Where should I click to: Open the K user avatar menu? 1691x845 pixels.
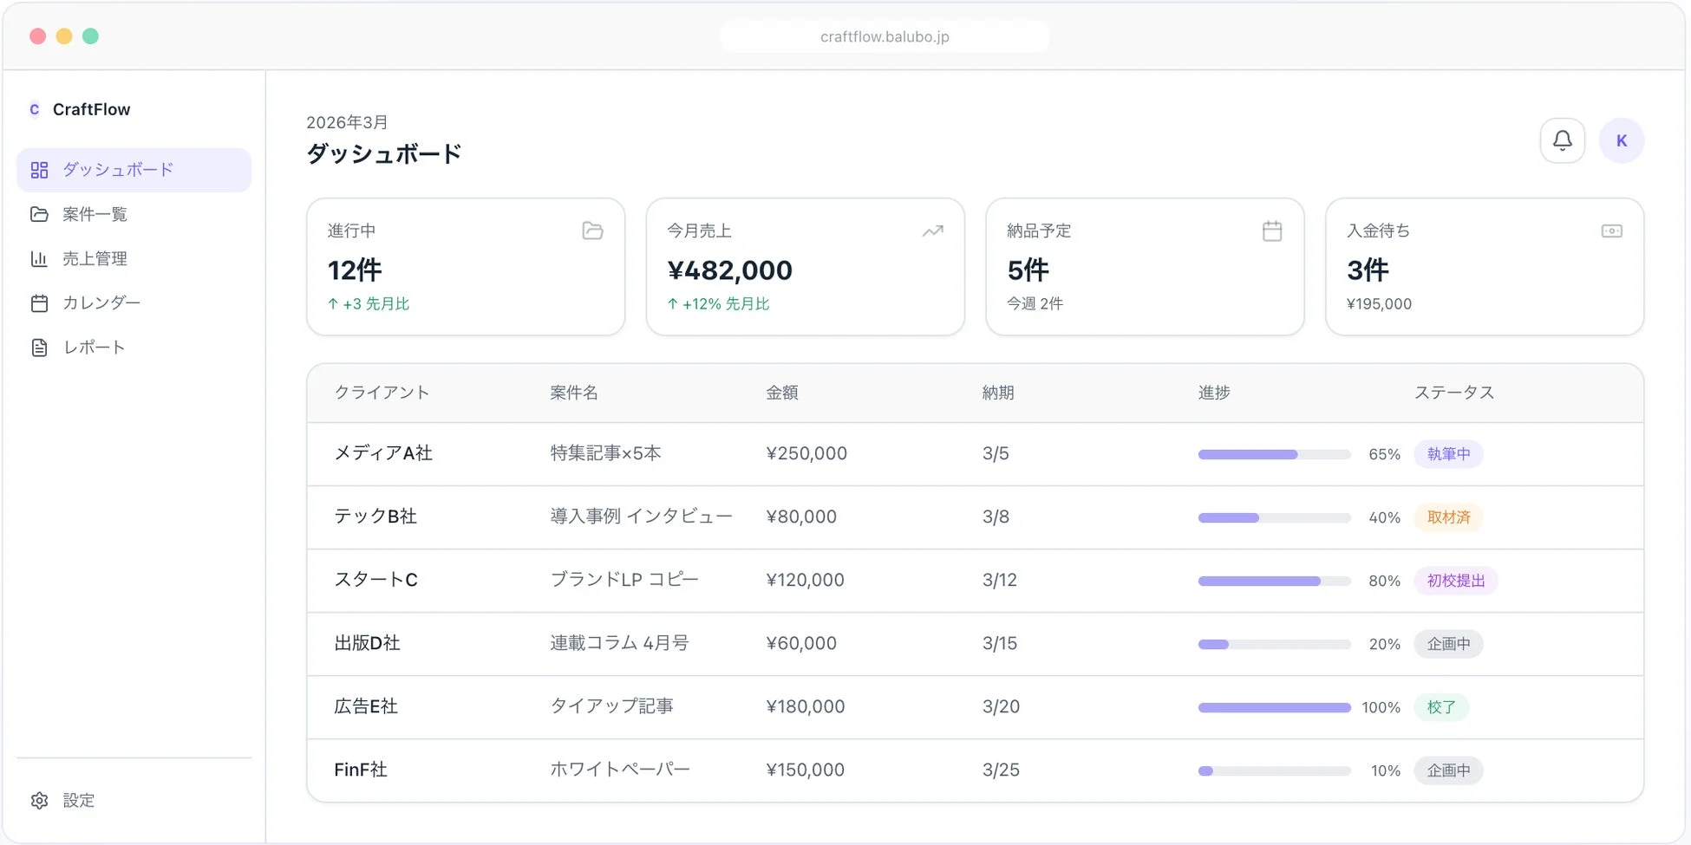point(1621,140)
